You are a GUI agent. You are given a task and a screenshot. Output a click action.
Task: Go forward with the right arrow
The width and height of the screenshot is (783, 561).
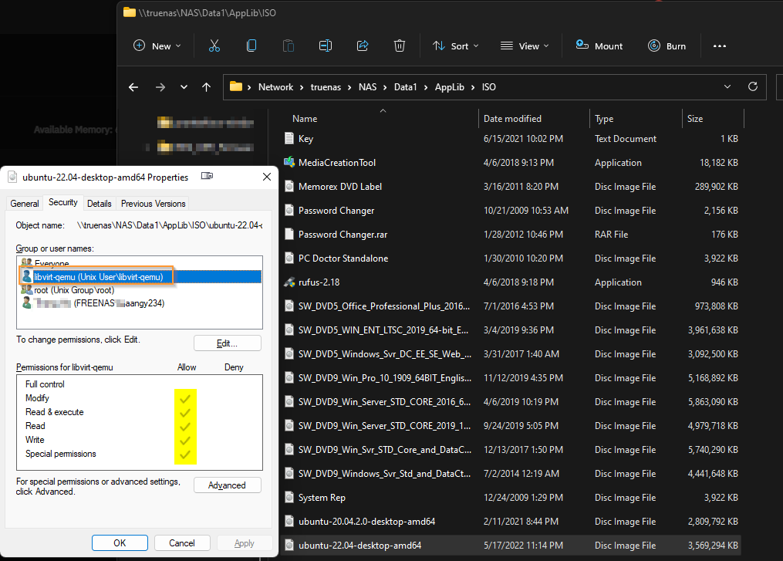point(160,87)
